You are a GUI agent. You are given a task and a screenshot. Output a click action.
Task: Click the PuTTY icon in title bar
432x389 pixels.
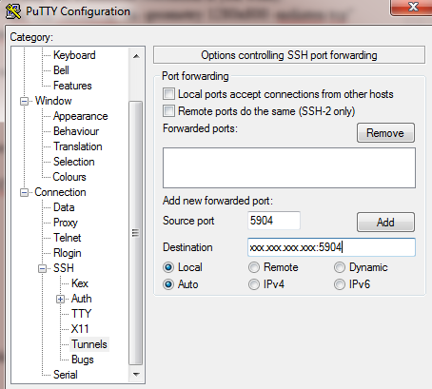(13, 11)
